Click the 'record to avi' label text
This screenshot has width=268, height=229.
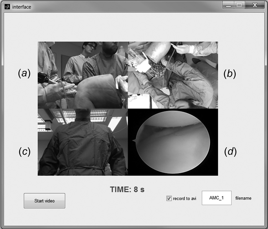[x=184, y=199]
